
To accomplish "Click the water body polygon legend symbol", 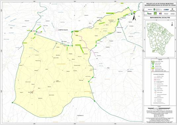I will [x=155, y=89].
